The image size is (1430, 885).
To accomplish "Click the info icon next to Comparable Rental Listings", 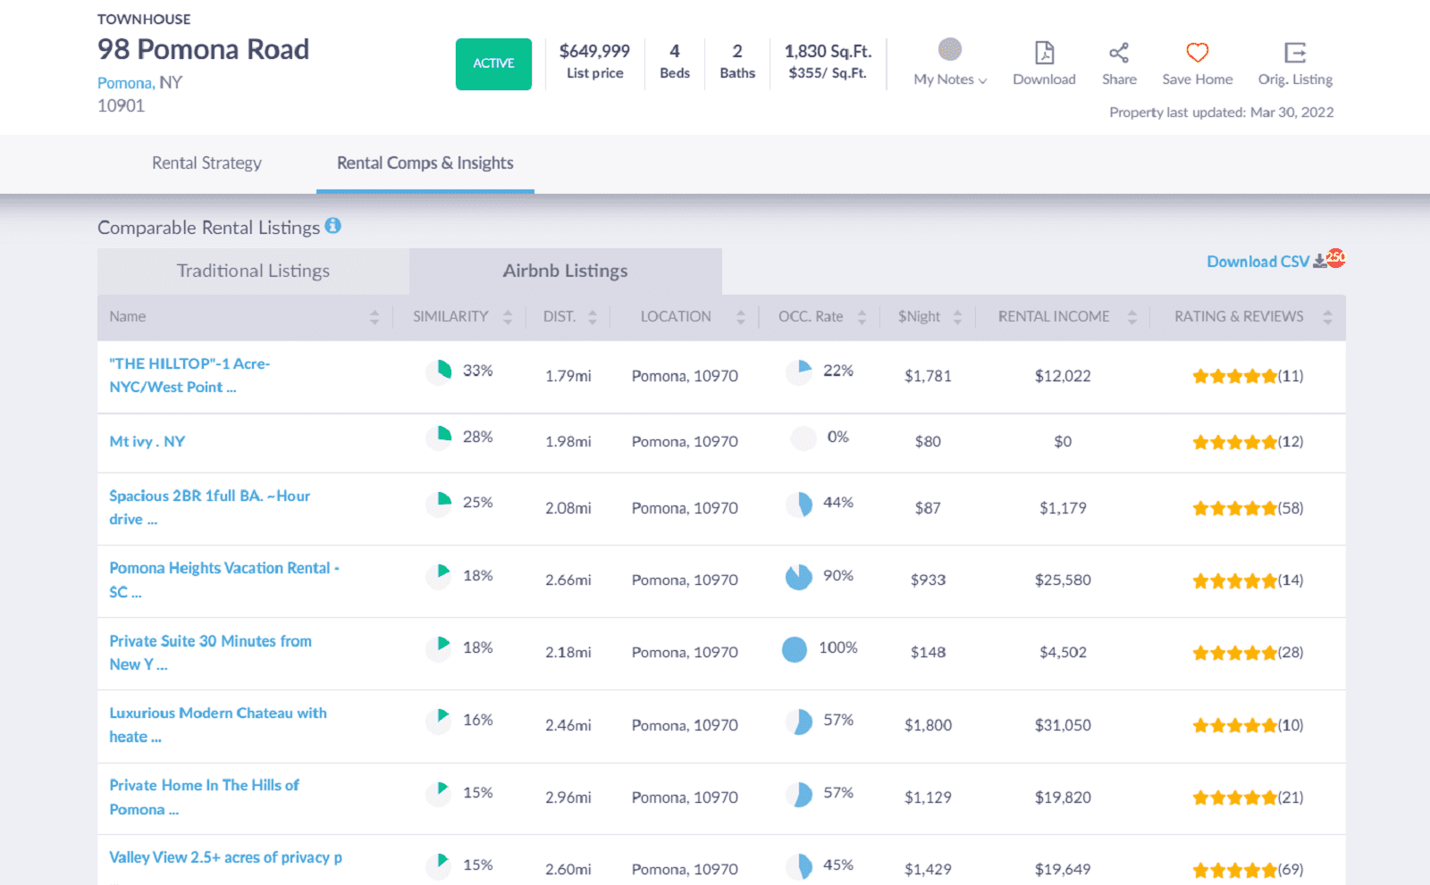I will 333,227.
